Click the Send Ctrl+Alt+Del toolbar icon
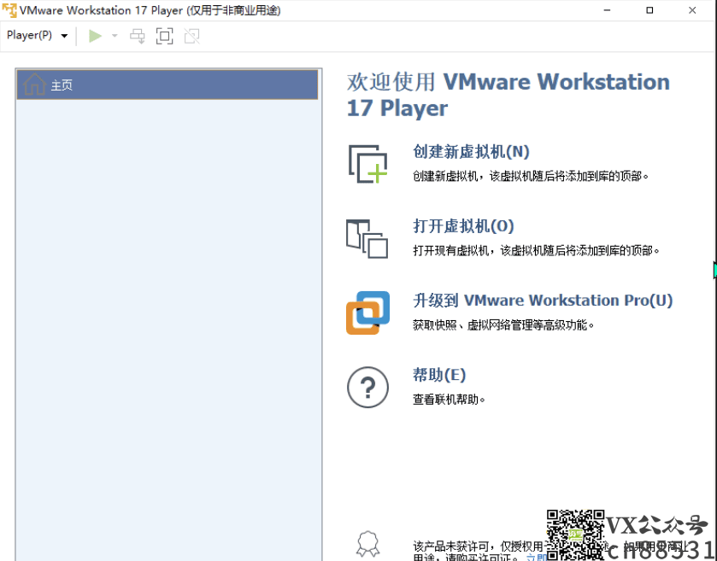The image size is (717, 561). [138, 36]
